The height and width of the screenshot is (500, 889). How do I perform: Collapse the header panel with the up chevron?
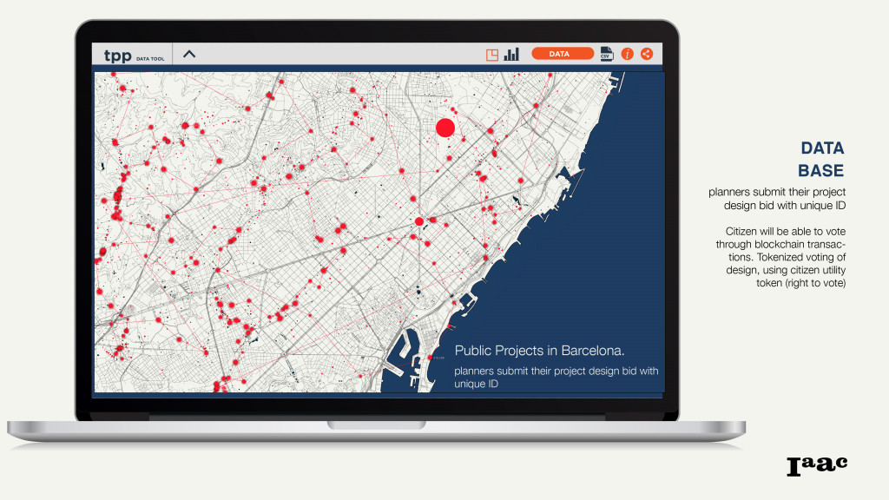tap(189, 54)
